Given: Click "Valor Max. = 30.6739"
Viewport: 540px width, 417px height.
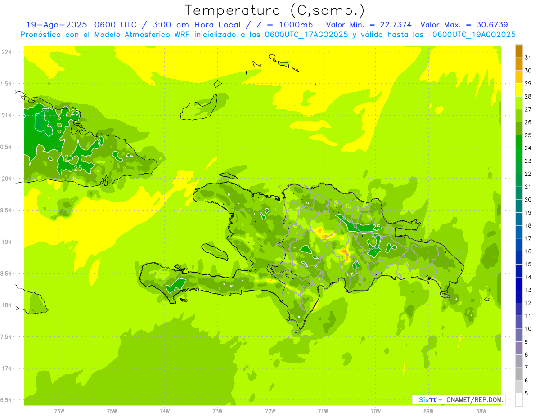Looking at the screenshot, I should pos(464,25).
